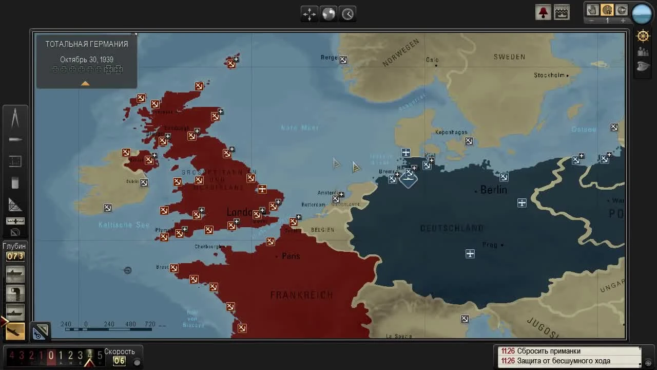Click the 'ТОТАЛЬНАЯ ГЕРМАНИЯ' campaign title

(87, 44)
